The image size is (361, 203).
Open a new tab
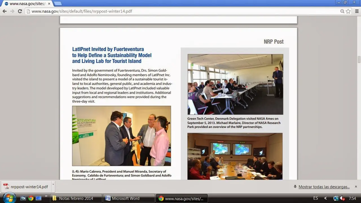point(58,4)
